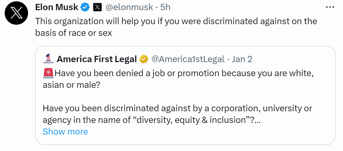Click the red siren emoji in quote
The height and width of the screenshot is (151, 343).
[x=48, y=73]
